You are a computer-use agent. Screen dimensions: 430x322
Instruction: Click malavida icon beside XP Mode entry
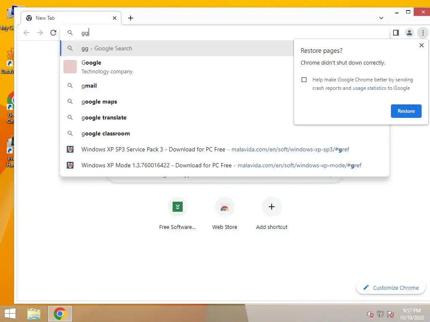70,165
